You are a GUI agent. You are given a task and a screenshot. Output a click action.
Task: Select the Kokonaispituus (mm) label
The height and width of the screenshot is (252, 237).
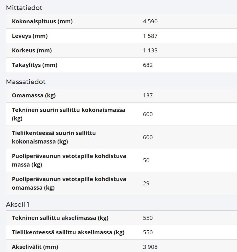[x=42, y=21]
